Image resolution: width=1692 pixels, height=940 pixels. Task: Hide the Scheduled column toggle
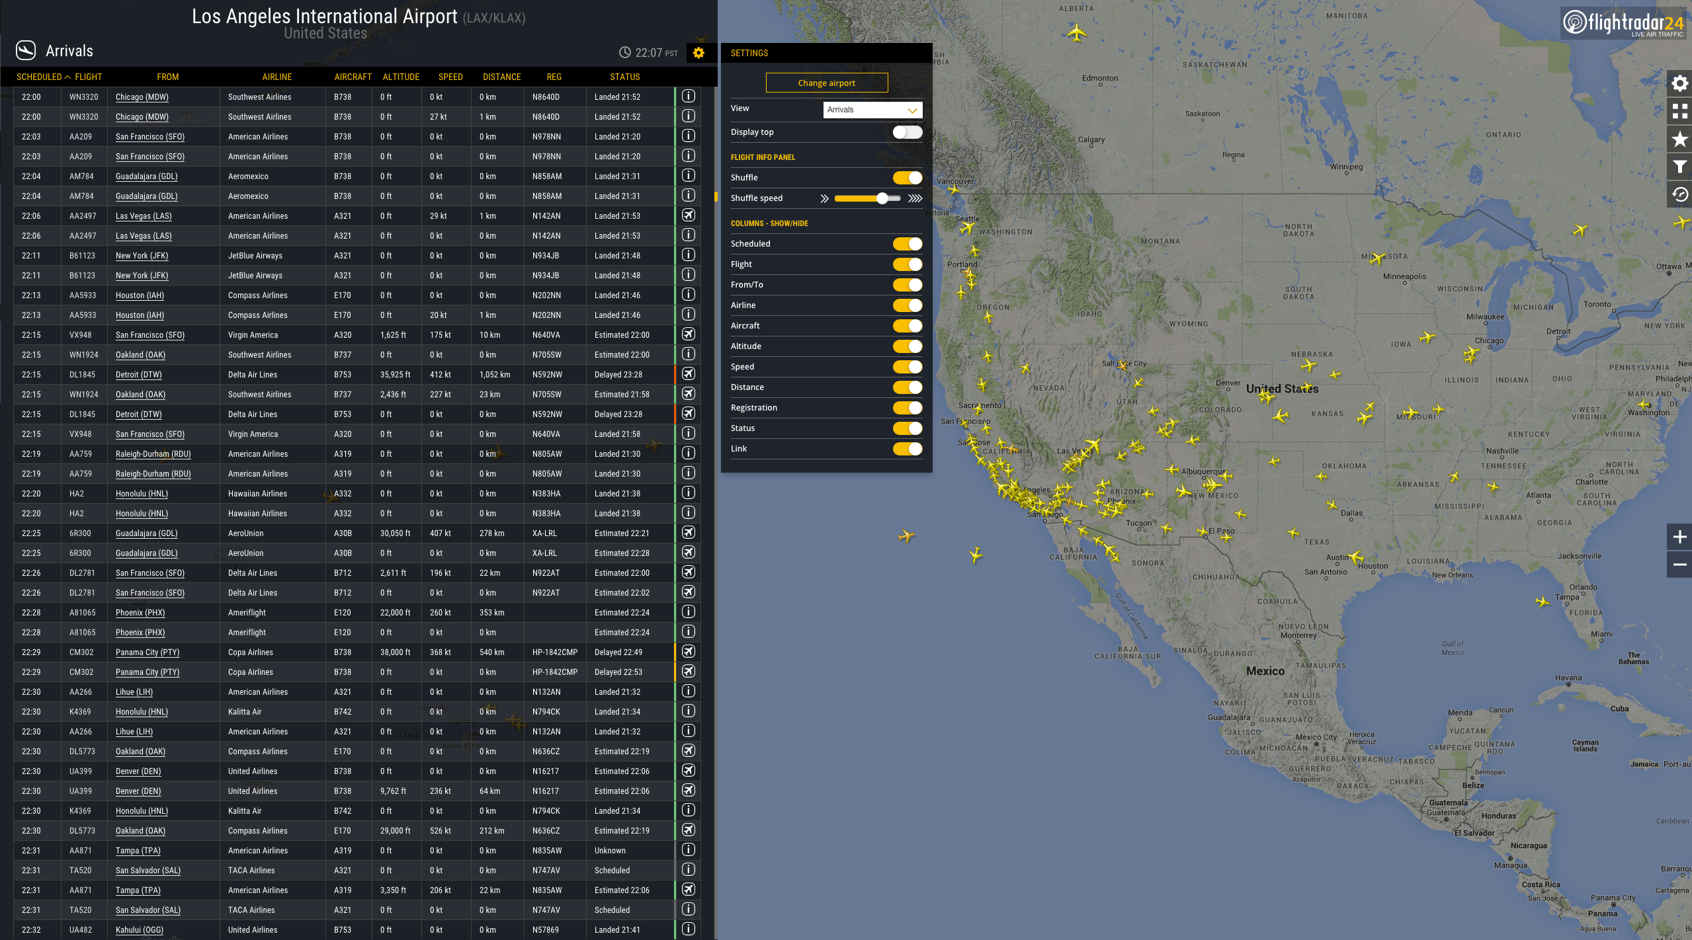coord(907,244)
